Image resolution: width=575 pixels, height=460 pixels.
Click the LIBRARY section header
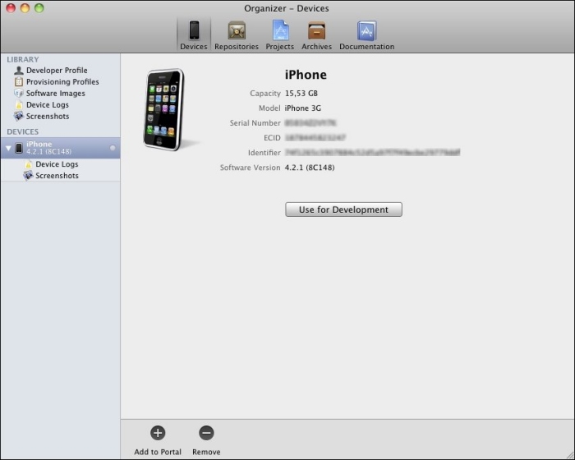pyautogui.click(x=23, y=59)
